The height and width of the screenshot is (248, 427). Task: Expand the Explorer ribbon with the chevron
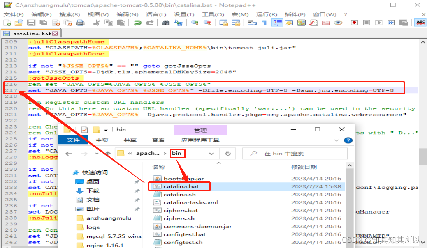[336, 140]
